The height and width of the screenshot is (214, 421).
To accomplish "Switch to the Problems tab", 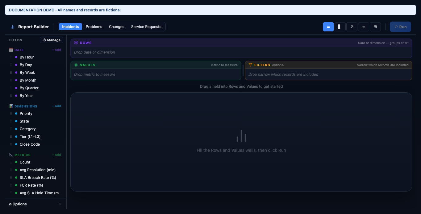I will click(94, 27).
